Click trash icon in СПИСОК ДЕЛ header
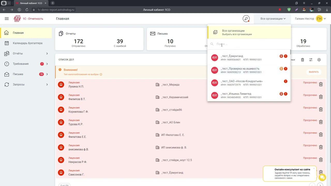 tap(303, 60)
